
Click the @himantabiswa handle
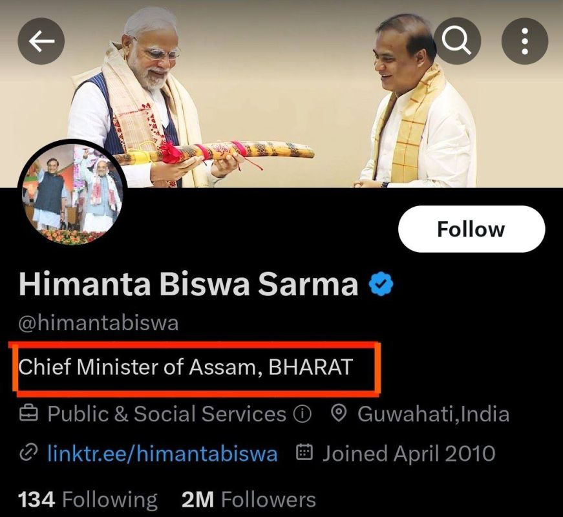(98, 322)
